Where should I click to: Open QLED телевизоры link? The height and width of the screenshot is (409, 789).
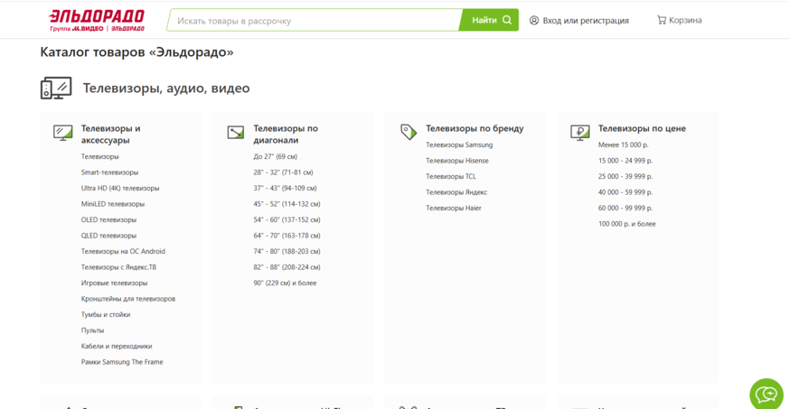click(108, 236)
